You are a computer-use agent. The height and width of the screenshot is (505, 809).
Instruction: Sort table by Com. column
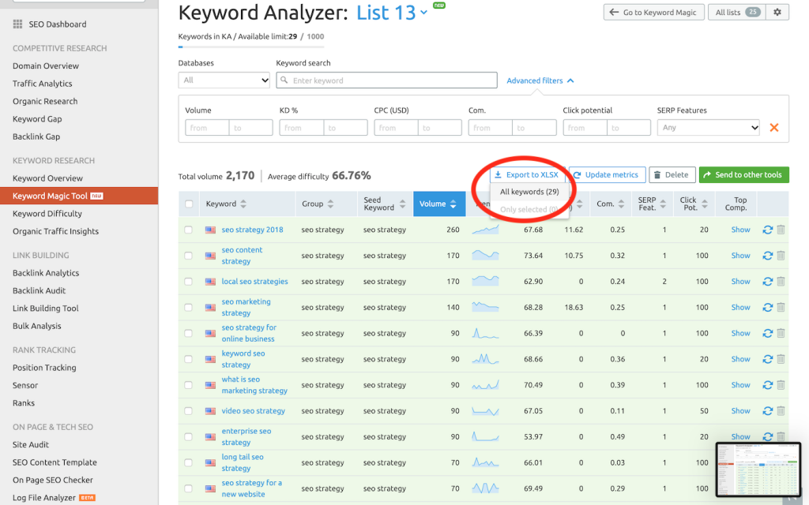611,204
